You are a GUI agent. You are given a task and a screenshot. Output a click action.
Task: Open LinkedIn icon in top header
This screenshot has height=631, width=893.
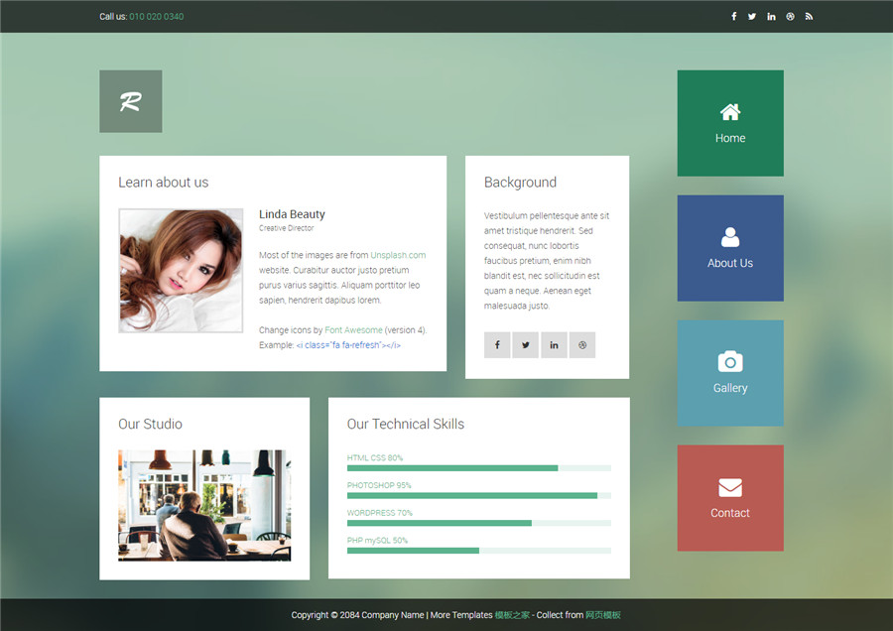[771, 16]
